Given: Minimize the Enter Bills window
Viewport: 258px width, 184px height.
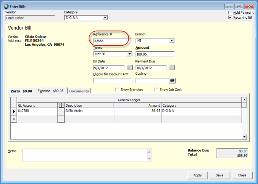Looking at the screenshot, I should (x=229, y=6).
